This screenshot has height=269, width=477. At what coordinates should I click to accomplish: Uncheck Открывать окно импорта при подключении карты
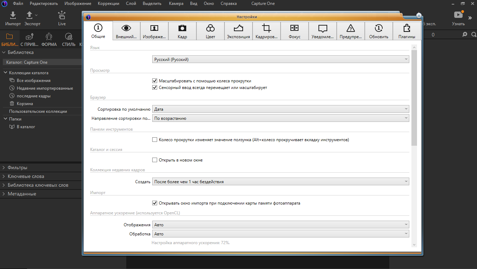pyautogui.click(x=155, y=203)
